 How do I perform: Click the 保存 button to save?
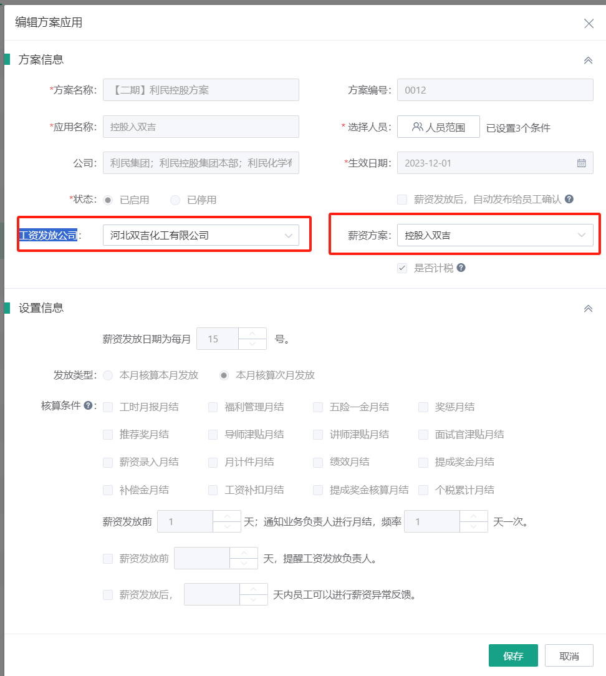(512, 655)
